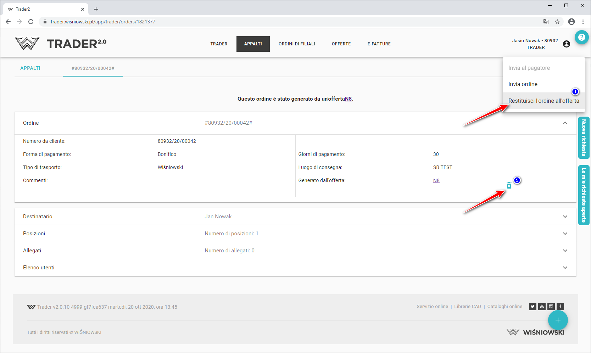Expand the Allegati section

[x=565, y=251]
